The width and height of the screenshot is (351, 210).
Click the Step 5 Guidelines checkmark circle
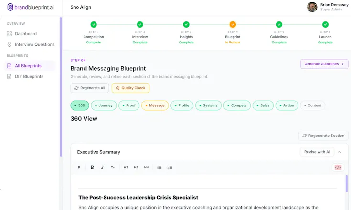(x=279, y=24)
